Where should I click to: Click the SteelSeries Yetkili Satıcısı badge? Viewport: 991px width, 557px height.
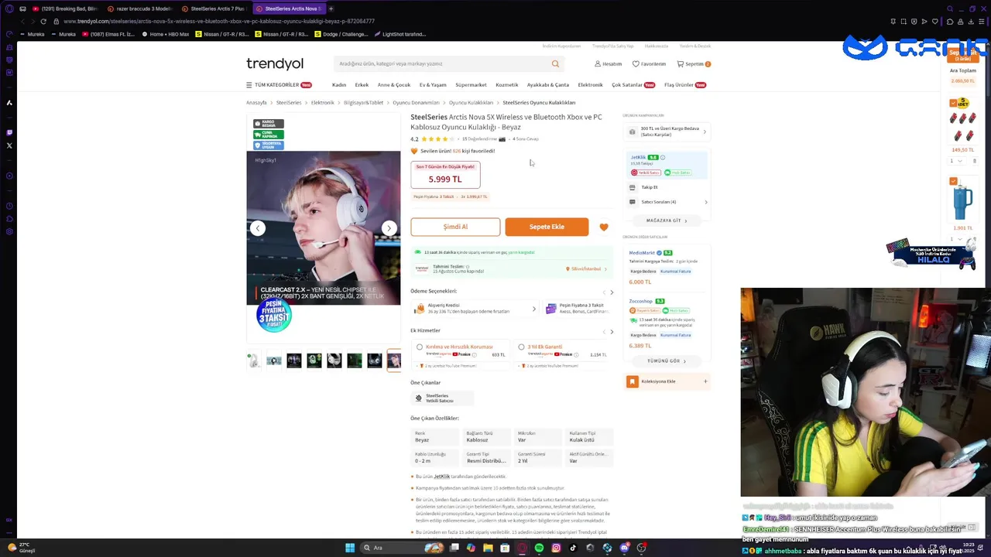pyautogui.click(x=441, y=398)
